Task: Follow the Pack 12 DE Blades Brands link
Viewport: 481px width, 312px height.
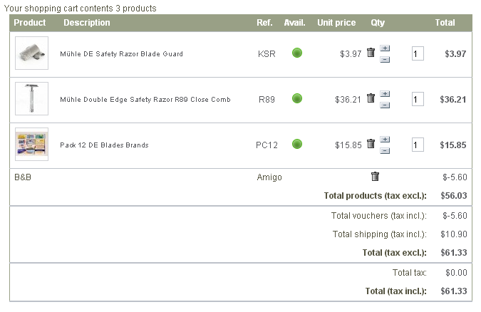Action: tap(104, 145)
